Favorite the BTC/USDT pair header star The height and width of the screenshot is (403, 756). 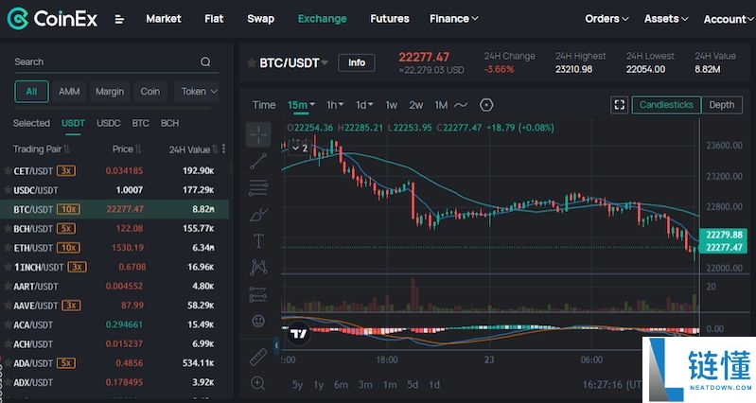(x=251, y=63)
